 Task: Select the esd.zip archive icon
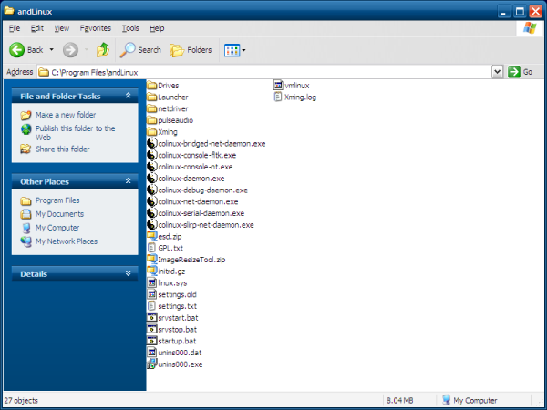[x=151, y=236]
